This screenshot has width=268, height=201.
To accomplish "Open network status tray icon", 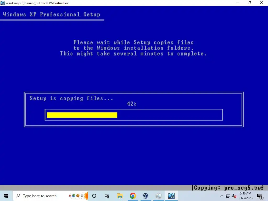I will (228, 196).
